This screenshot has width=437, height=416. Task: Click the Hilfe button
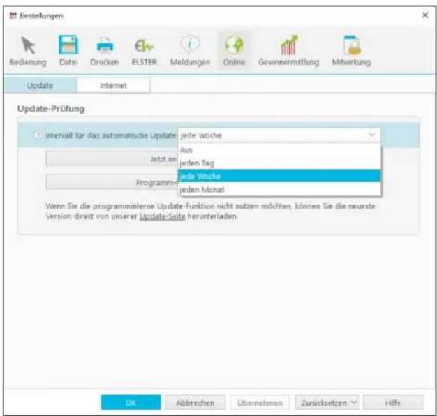393,402
